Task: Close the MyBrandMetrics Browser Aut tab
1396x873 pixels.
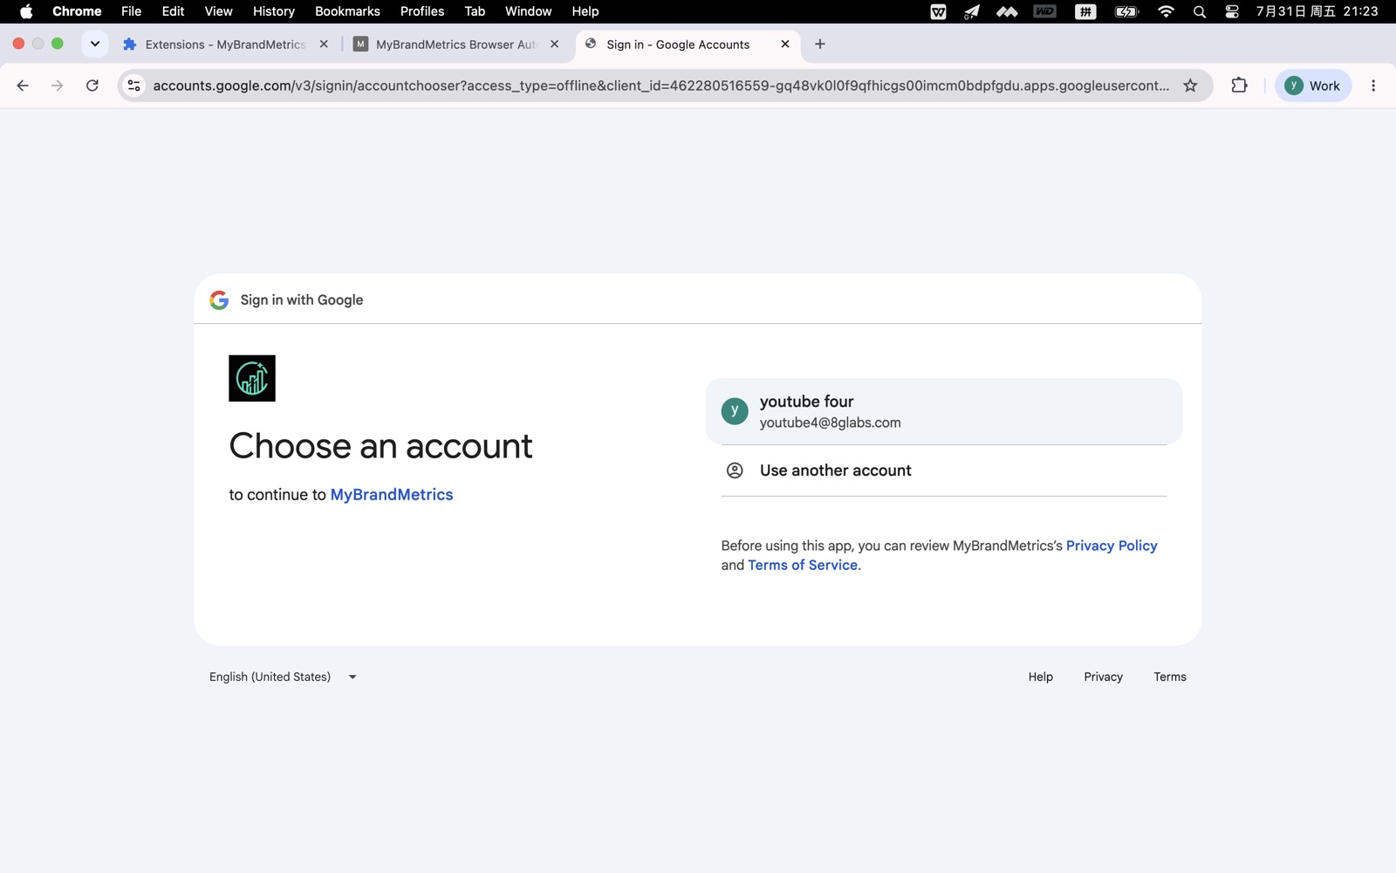Action: click(555, 45)
